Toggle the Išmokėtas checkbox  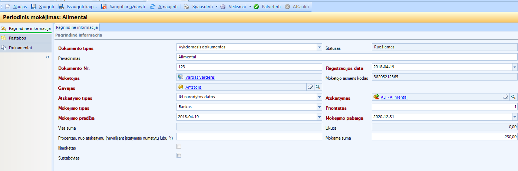(179, 147)
